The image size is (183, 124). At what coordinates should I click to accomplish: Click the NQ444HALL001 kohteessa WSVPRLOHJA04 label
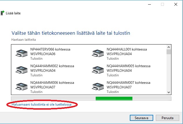(x=127, y=52)
